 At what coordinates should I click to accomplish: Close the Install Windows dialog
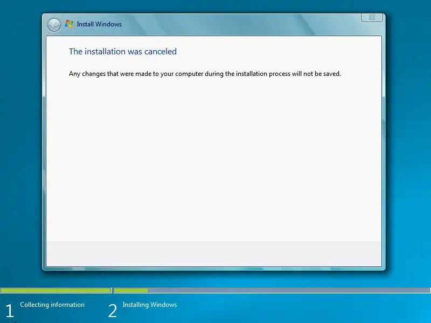pyautogui.click(x=372, y=17)
